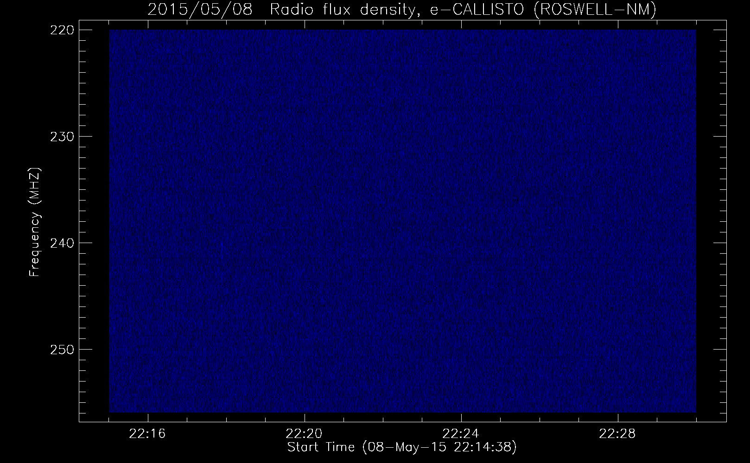
Task: Click the Frequency (MHZ) axis title
Action: pos(35,222)
